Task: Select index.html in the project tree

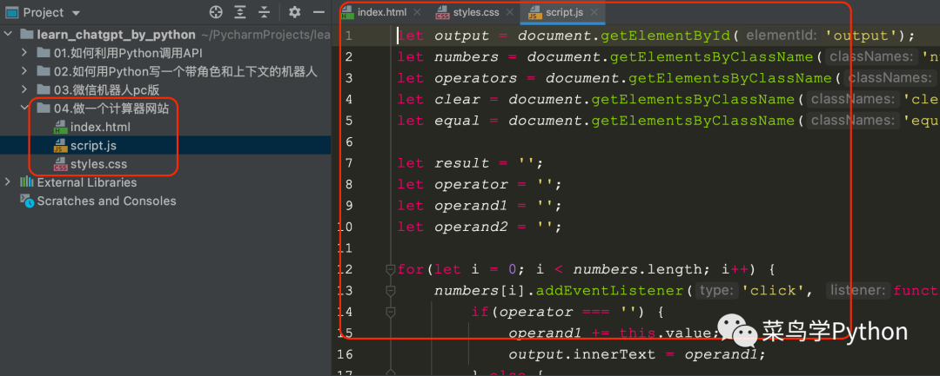Action: [100, 127]
